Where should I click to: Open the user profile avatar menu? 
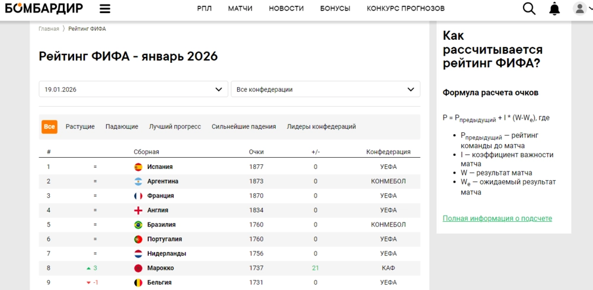pos(580,8)
